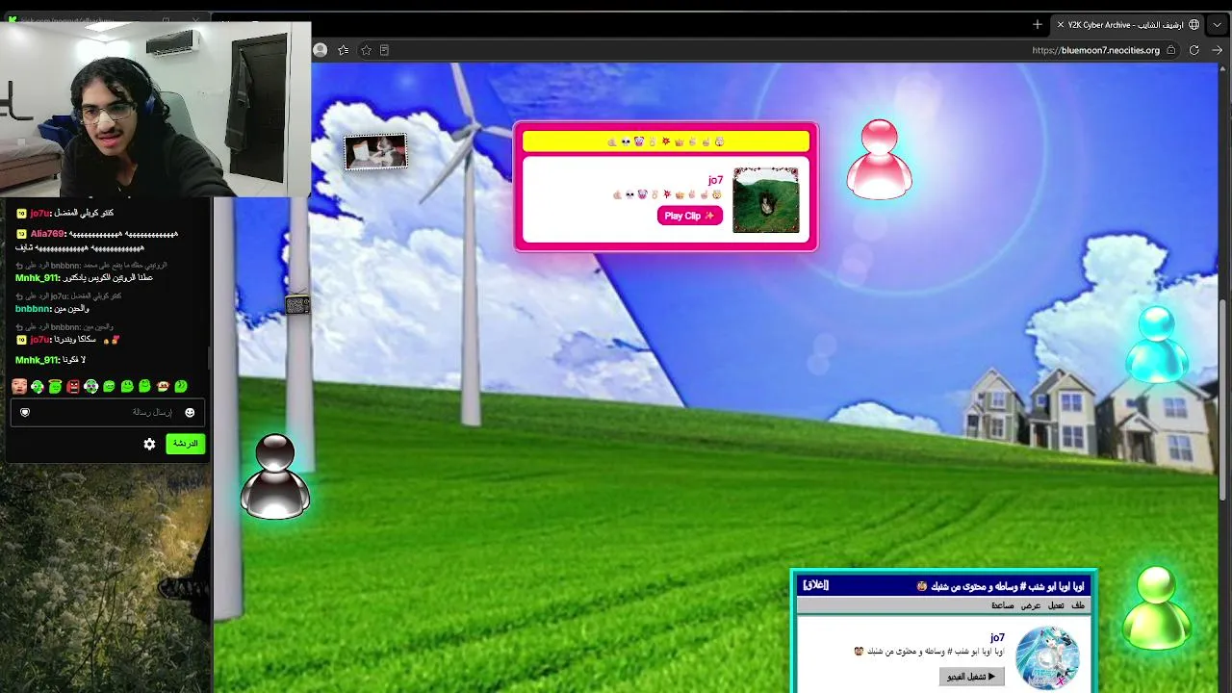The height and width of the screenshot is (693, 1232).
Task: Open the green hill clip thumbnail
Action: pyautogui.click(x=766, y=200)
